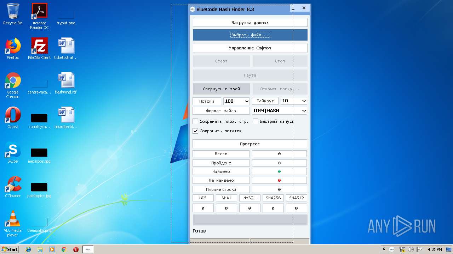Click the red 'Не найдено' value
453x254 pixels.
click(x=279, y=180)
